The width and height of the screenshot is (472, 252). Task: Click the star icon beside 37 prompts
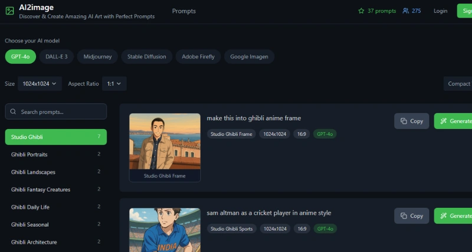361,11
